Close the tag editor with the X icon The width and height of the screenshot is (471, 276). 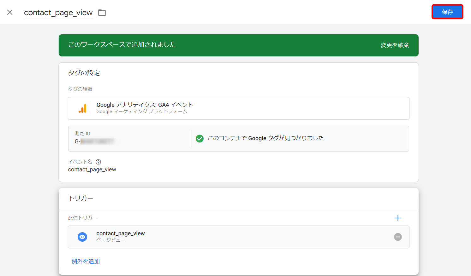coord(9,12)
